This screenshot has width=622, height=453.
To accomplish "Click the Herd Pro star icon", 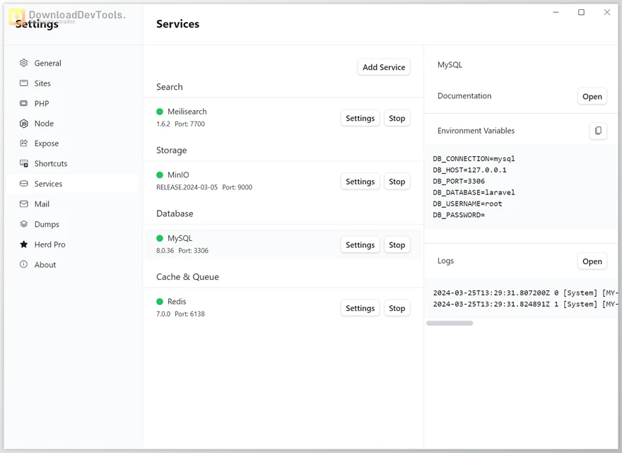I will pos(24,245).
